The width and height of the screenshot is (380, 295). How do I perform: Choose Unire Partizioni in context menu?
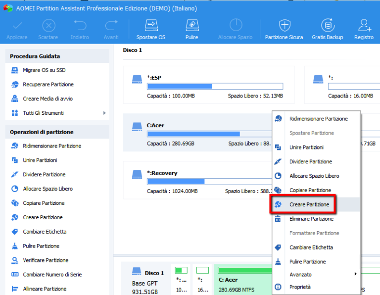point(316,147)
